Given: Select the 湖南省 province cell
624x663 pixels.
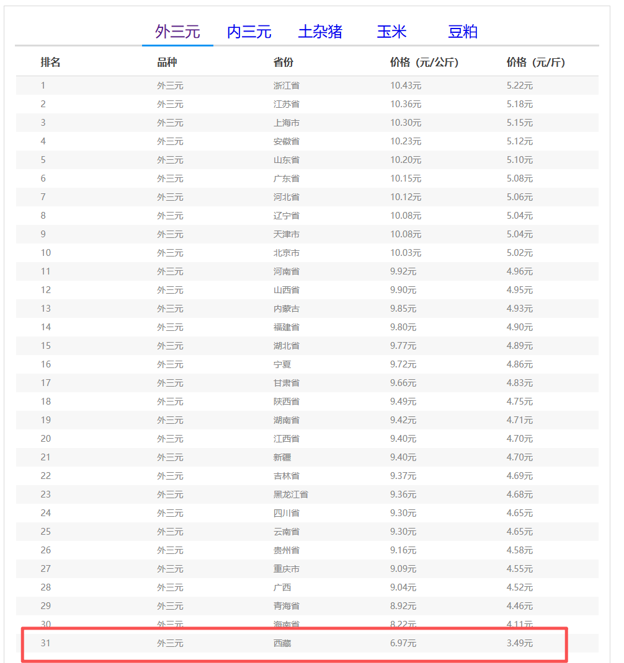Looking at the screenshot, I should (x=286, y=420).
